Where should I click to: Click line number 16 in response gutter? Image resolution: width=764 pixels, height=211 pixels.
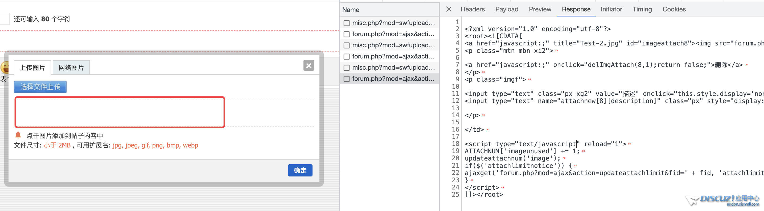pos(455,129)
